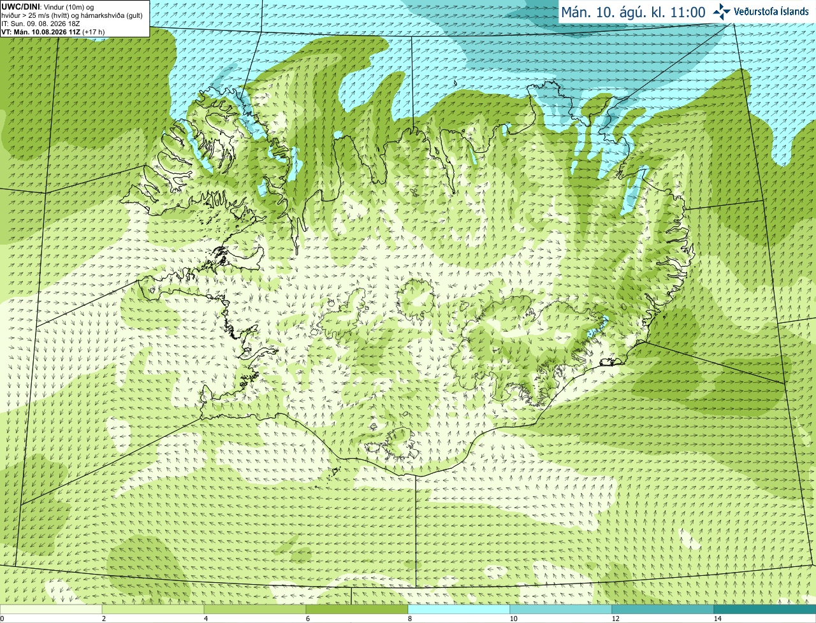Screen dimensions: 816x623
Task: Click the VT: Mán. 10.08.2026 11Z line
Action: point(53,32)
